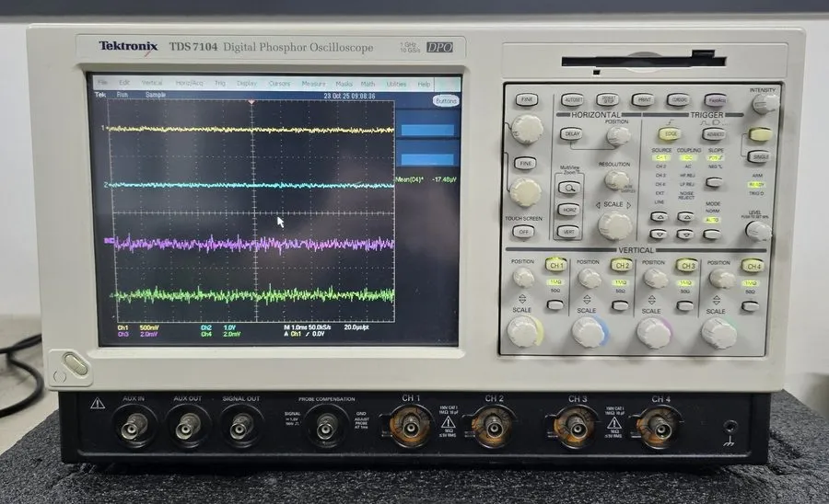
Task: Click the CH 4 input BNC connector
Action: click(660, 428)
